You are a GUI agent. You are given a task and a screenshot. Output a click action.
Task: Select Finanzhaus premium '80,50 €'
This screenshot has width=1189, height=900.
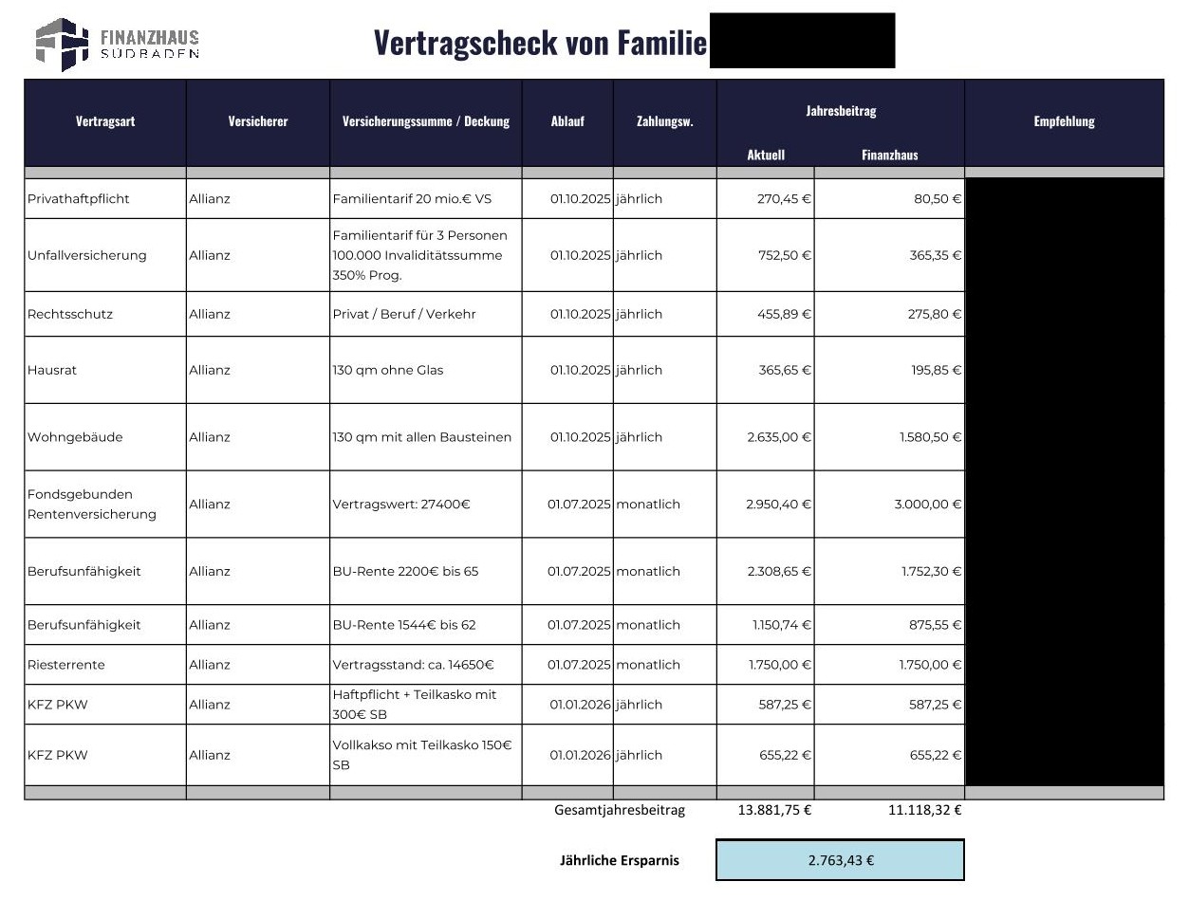[938, 199]
